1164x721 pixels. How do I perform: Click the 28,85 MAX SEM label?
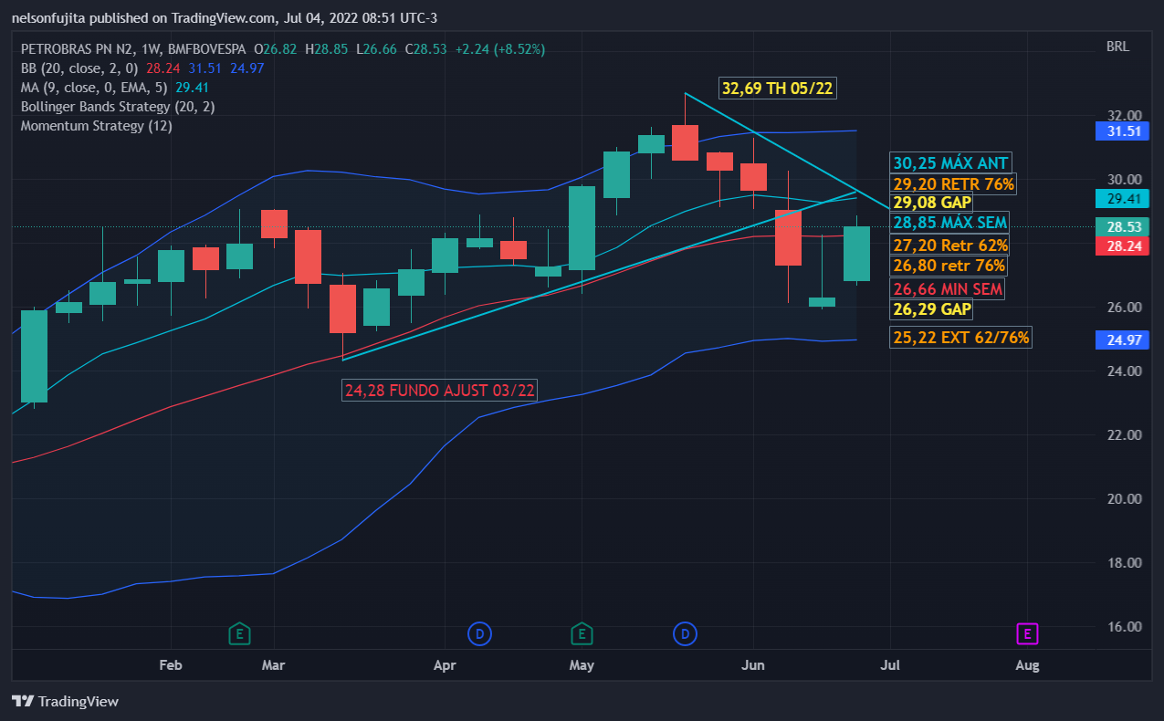(950, 223)
